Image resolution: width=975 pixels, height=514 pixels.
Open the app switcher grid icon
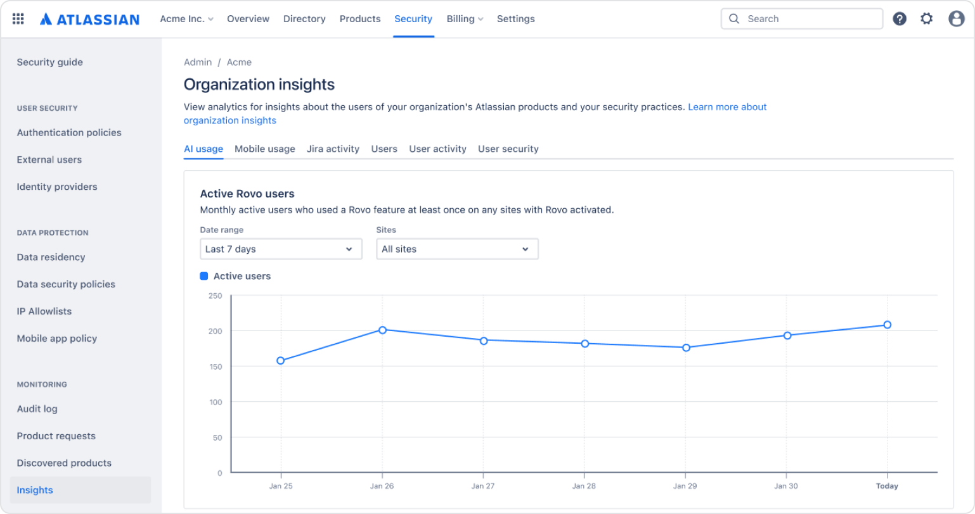(18, 19)
